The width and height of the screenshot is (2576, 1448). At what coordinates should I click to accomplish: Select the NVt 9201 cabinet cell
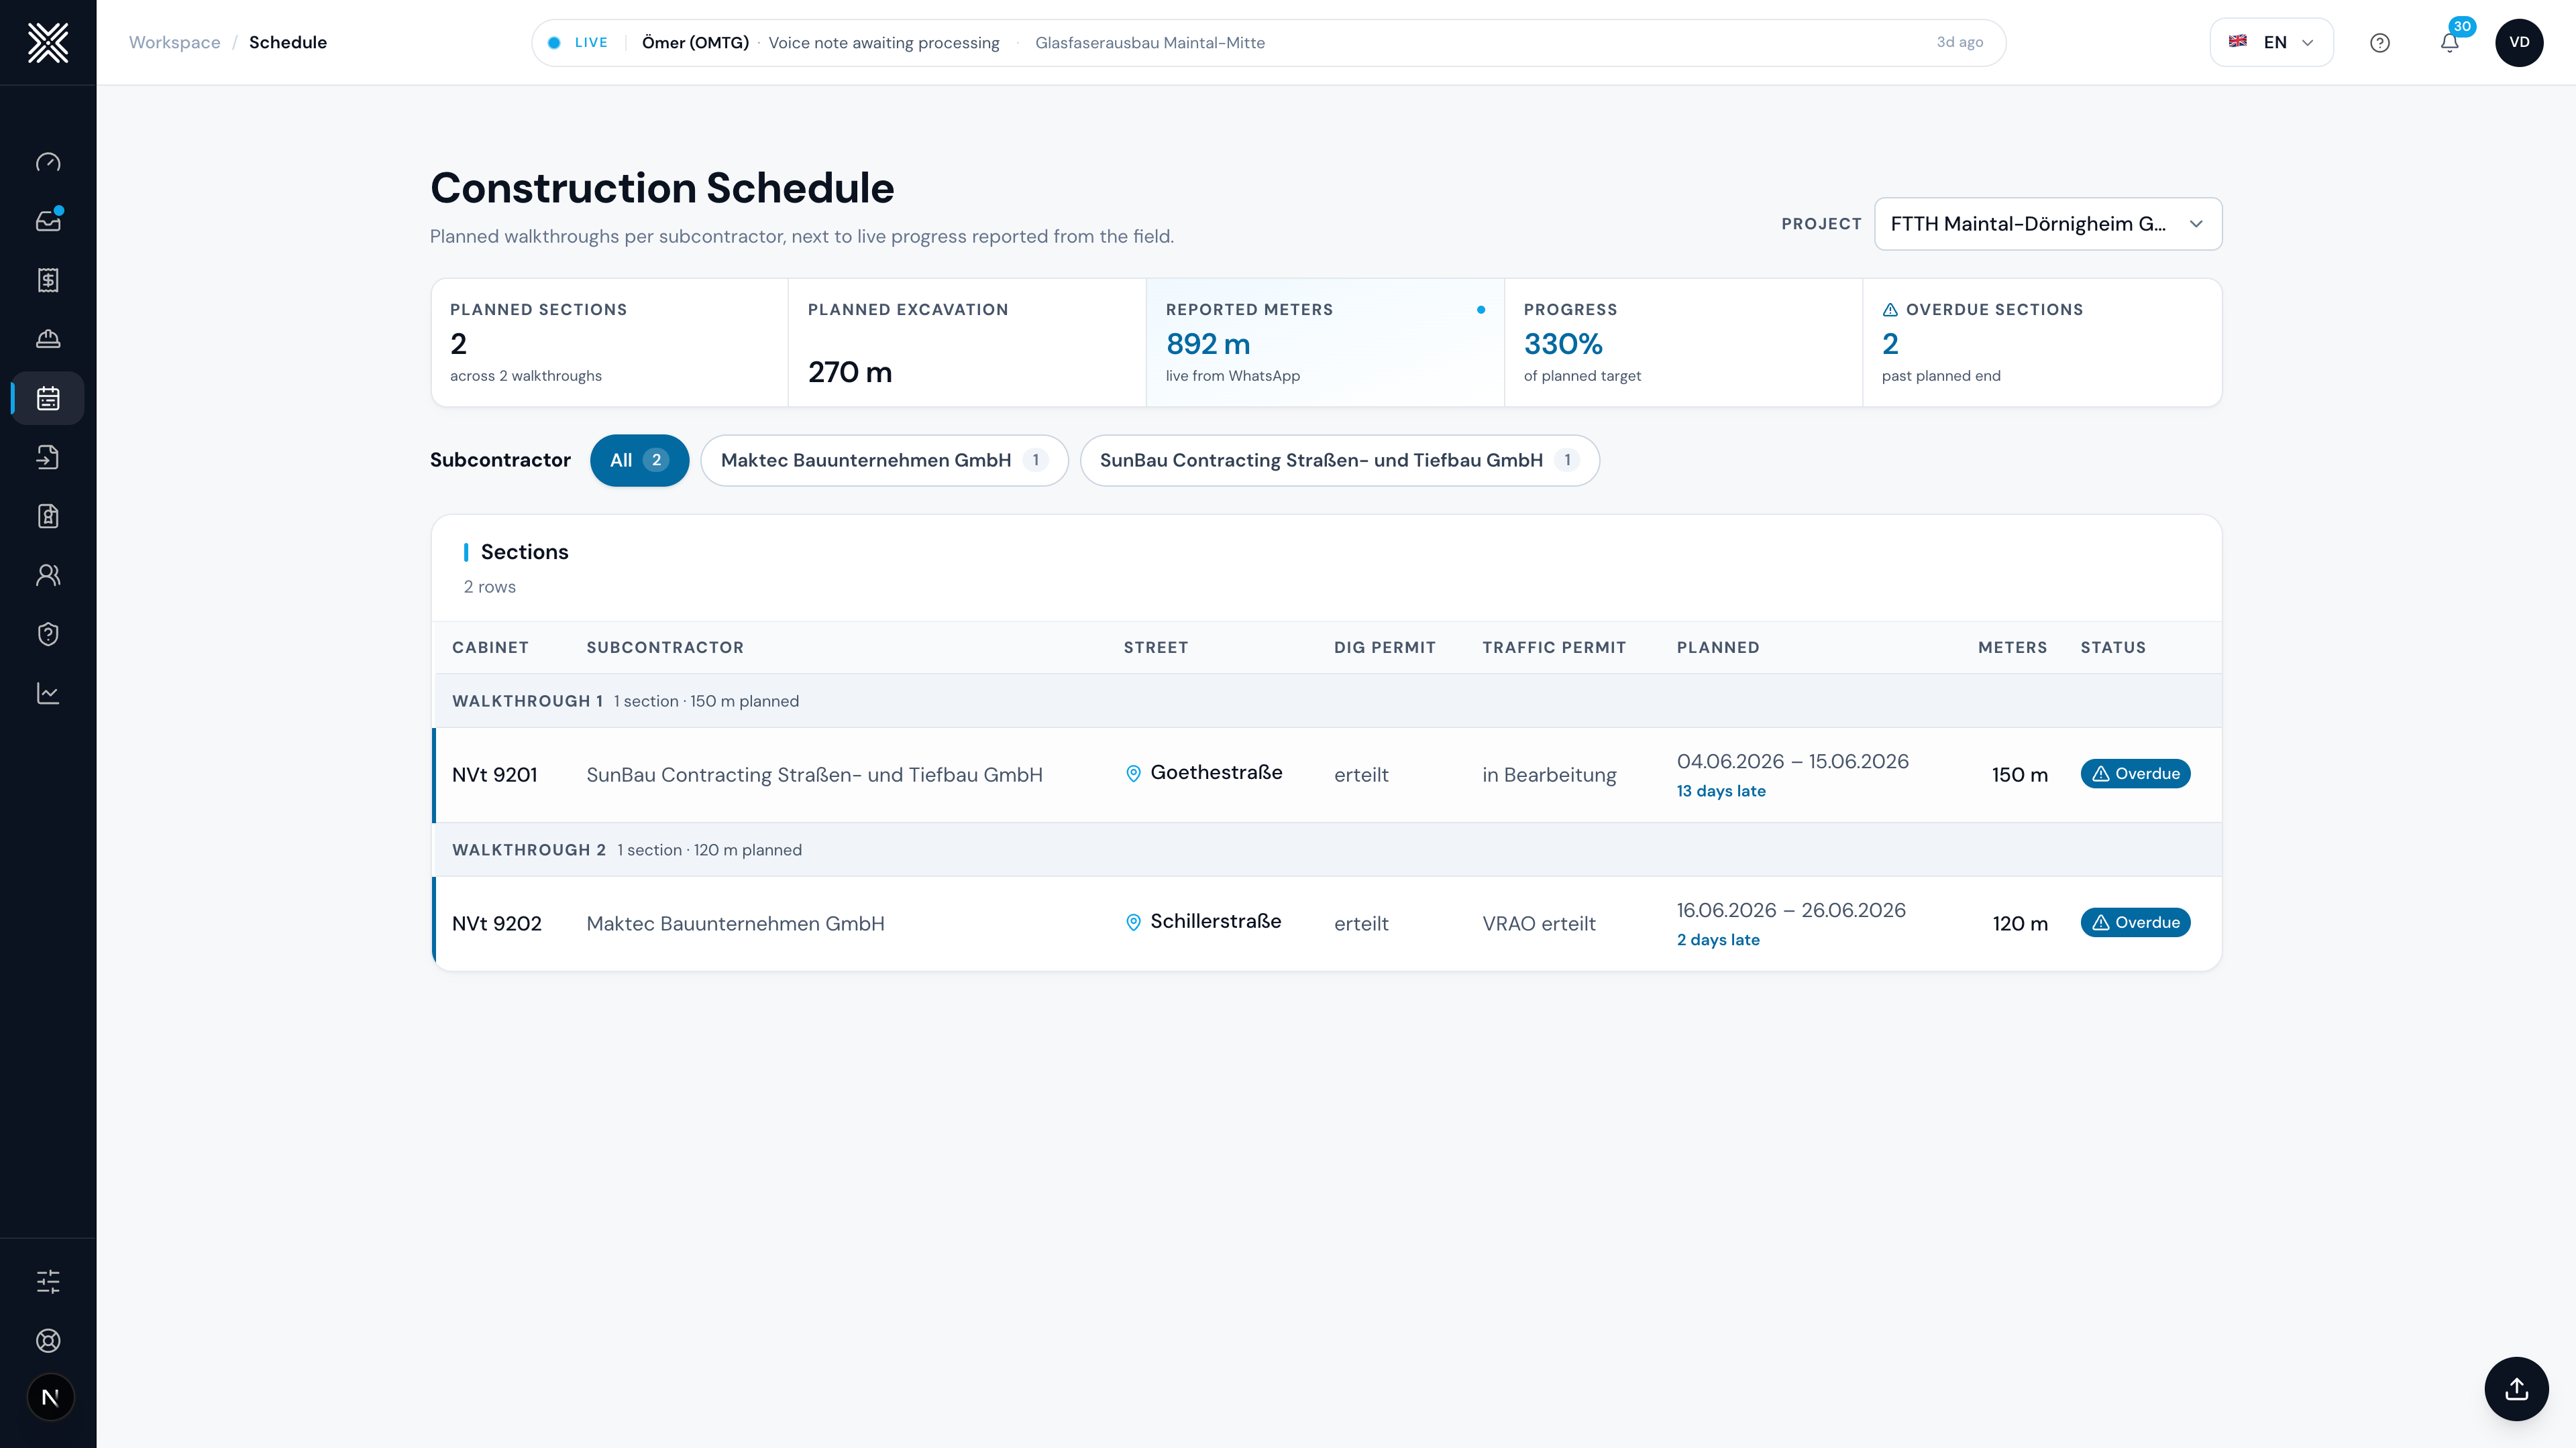[x=495, y=774]
